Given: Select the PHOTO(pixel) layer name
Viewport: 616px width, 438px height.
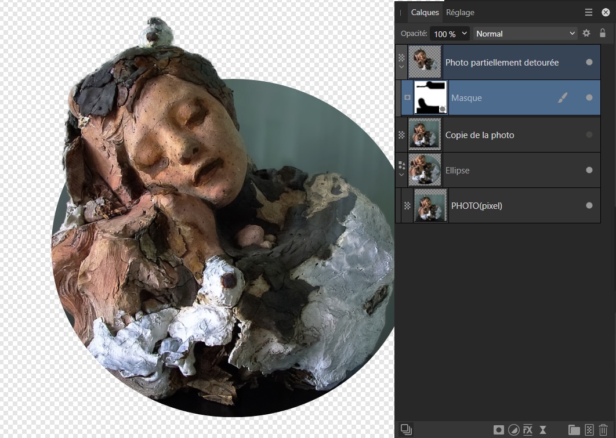Looking at the screenshot, I should point(477,206).
